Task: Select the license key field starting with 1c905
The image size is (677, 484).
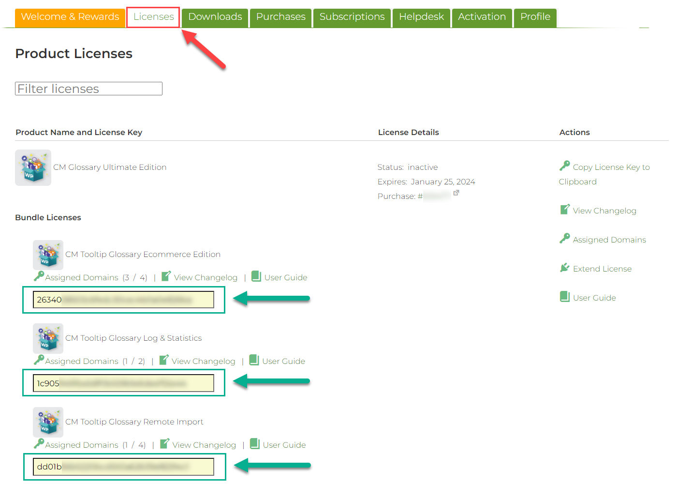Action: click(123, 383)
